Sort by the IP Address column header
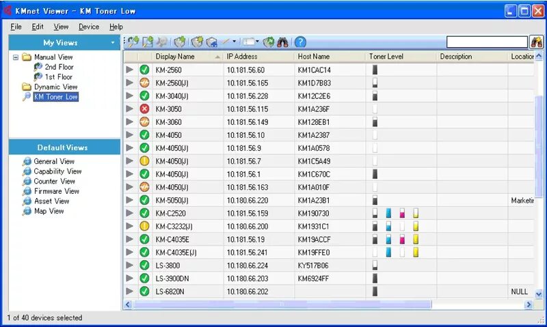This screenshot has height=327, width=547. 259,57
